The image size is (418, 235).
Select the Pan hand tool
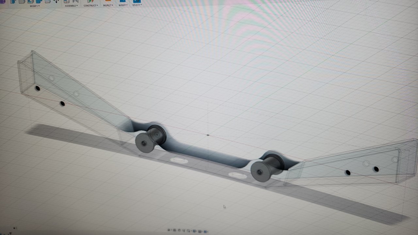point(179,230)
